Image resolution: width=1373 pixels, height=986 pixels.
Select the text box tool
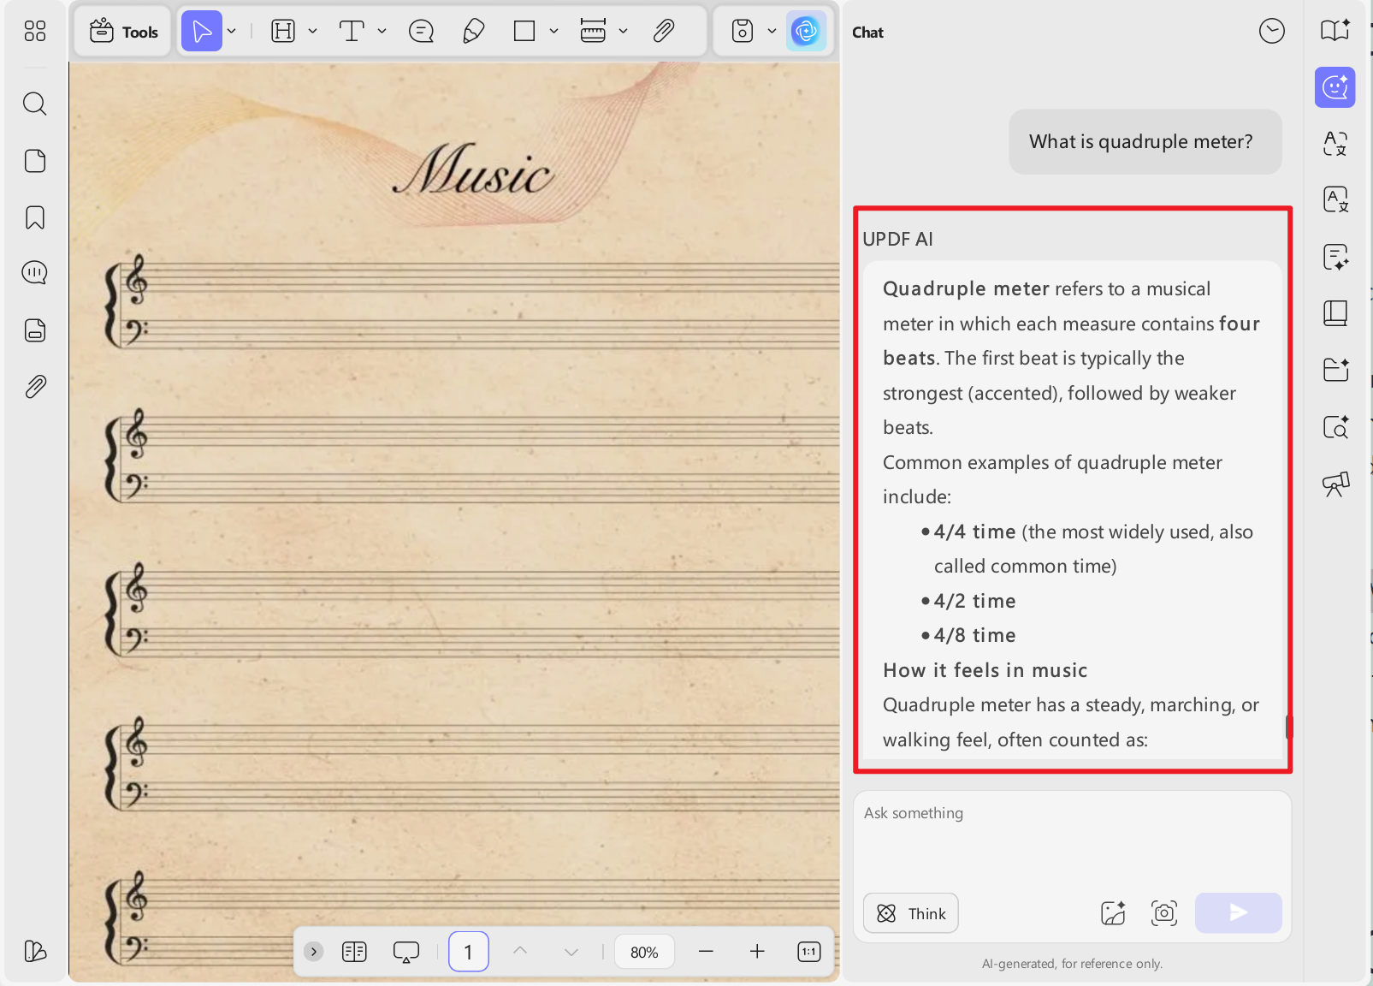pos(352,32)
